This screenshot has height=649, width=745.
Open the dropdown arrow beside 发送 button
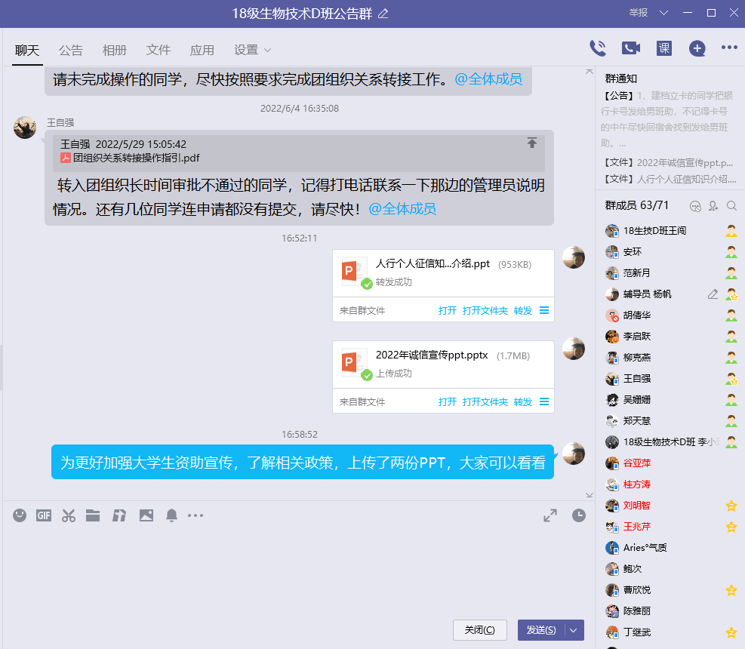[574, 630]
